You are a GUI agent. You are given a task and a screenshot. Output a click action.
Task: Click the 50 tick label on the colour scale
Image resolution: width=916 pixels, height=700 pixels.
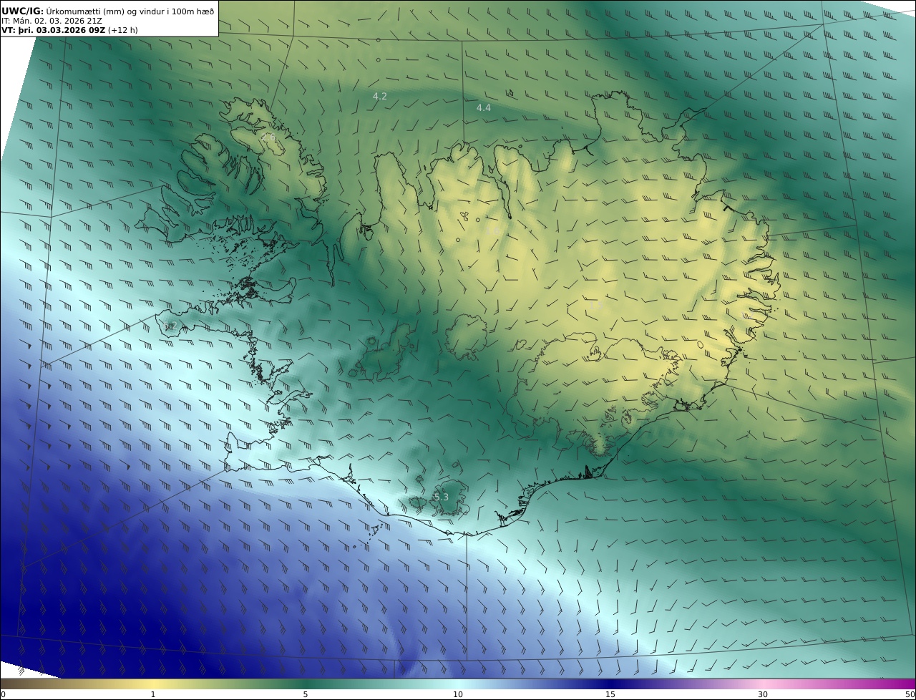point(910,694)
